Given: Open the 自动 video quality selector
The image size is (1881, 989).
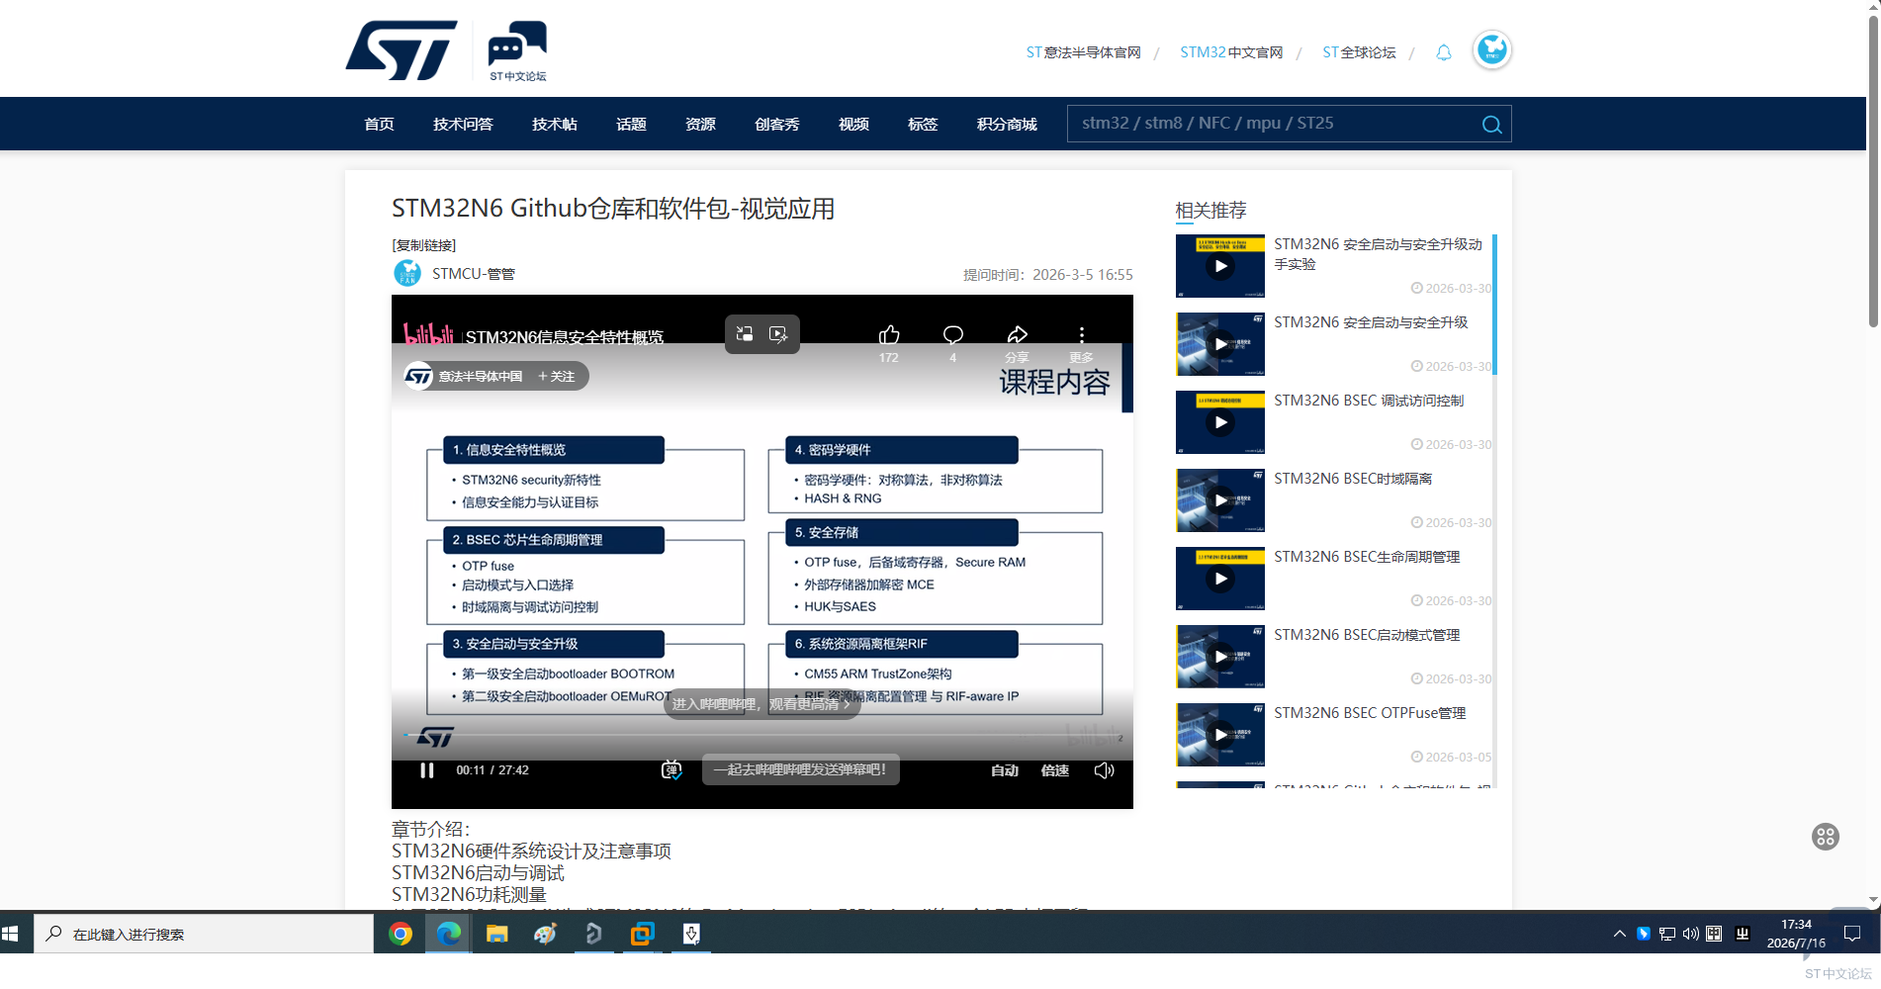Looking at the screenshot, I should click(1005, 770).
